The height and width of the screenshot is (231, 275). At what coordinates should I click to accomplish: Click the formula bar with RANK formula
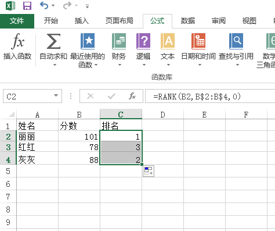(210, 96)
